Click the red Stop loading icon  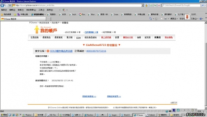159,5
